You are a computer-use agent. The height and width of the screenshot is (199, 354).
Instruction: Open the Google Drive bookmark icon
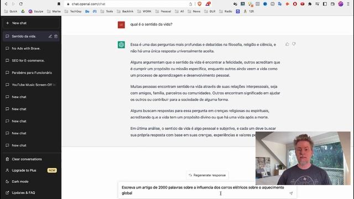coord(23,11)
